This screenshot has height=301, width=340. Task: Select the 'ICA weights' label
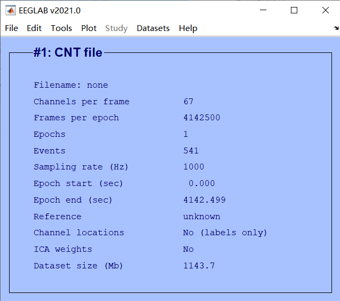[63, 249]
